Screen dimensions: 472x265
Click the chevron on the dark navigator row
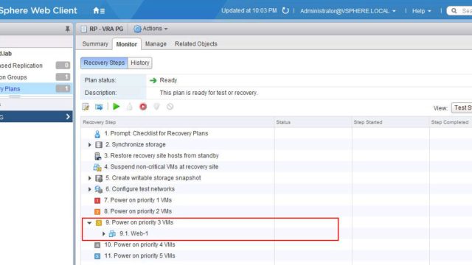point(68,116)
